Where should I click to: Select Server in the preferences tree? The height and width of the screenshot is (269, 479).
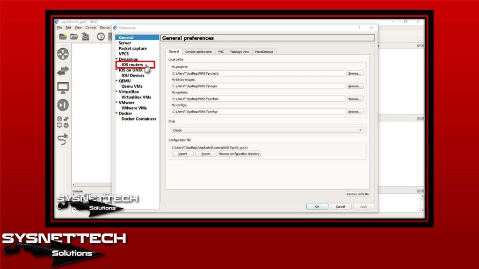pos(124,43)
